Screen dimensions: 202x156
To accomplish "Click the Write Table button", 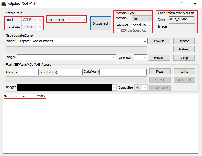I will (x=184, y=80).
